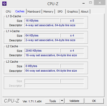This screenshot has width=107, height=106.
Task: Click the L1 D-Cache x 8 count field
Action: click(x=72, y=21)
